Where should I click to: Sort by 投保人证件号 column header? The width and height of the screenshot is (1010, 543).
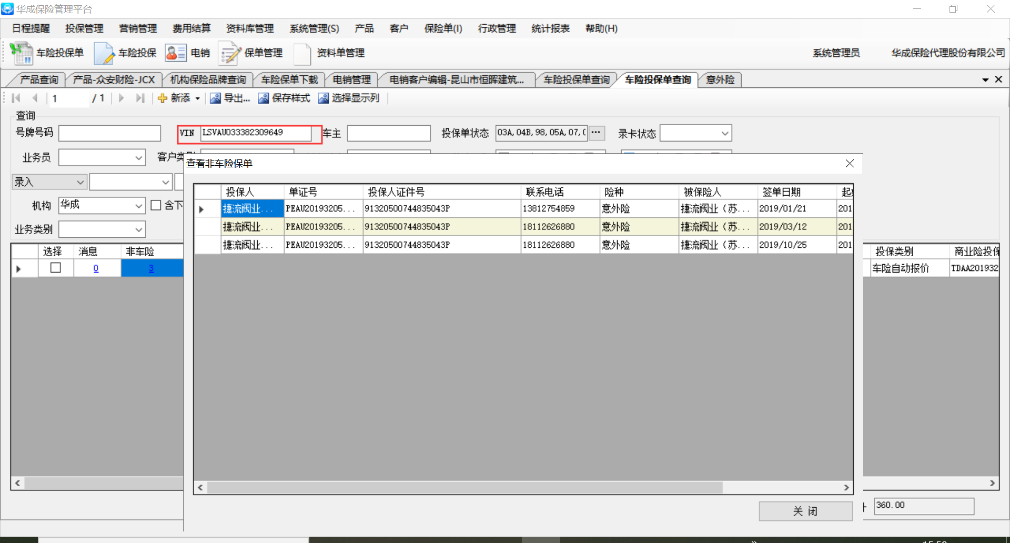click(442, 192)
